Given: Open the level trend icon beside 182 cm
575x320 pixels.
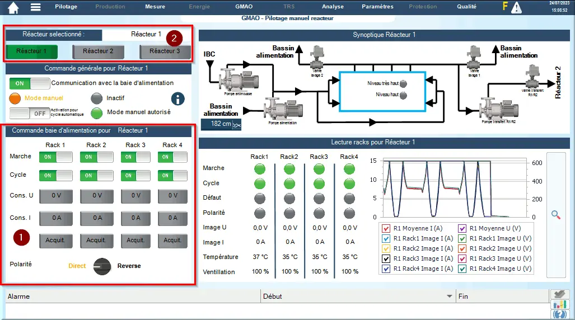Looking at the screenshot, I should pos(236,125).
